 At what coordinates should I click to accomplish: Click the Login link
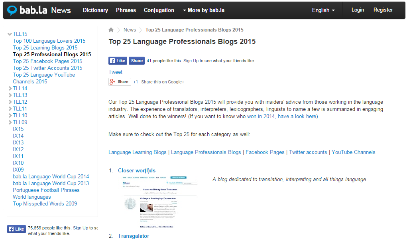point(358,10)
